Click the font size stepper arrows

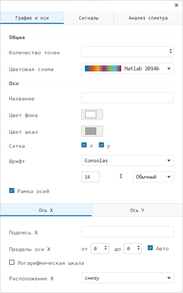click(121, 176)
